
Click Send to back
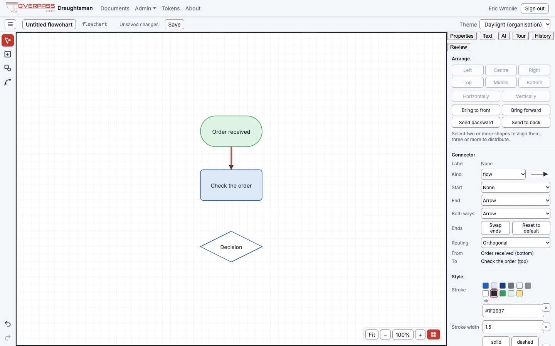(x=526, y=122)
